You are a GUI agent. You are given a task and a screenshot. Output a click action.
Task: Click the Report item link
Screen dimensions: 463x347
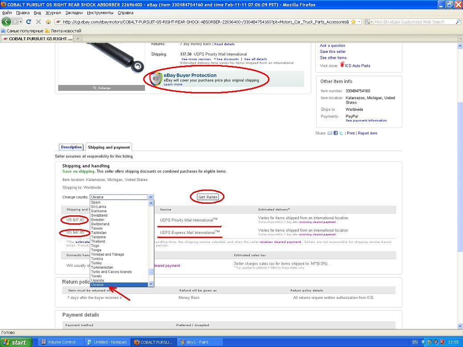pos(367,133)
